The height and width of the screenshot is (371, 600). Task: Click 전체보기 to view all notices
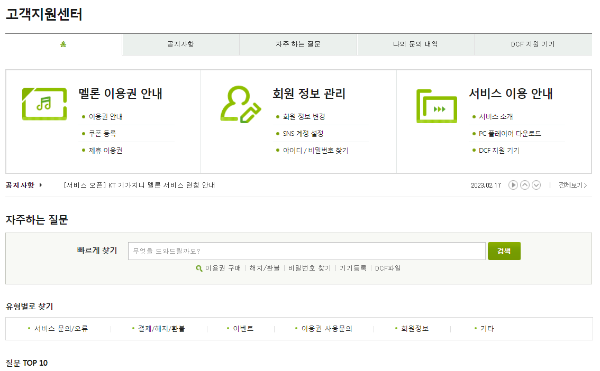(573, 185)
